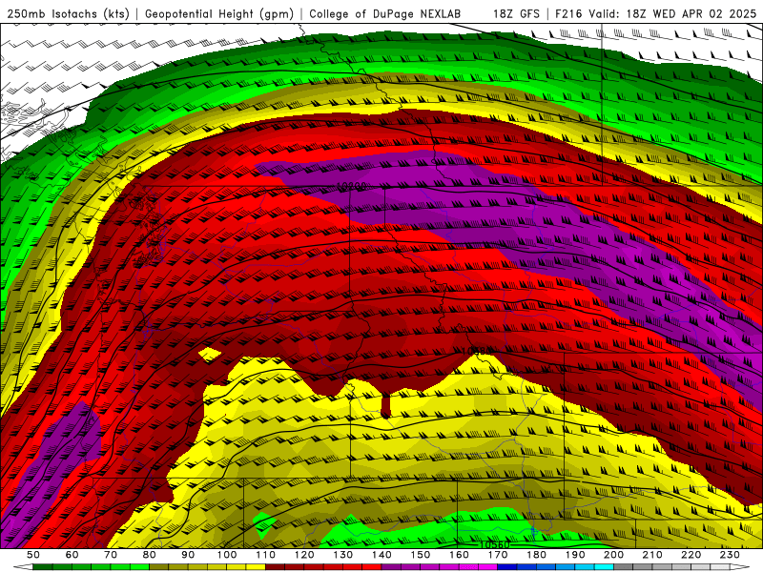Click the 220 knot scale number

[x=691, y=555]
